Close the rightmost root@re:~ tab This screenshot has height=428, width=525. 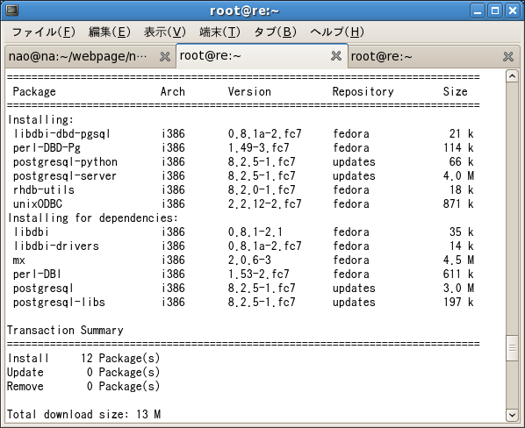(x=508, y=56)
